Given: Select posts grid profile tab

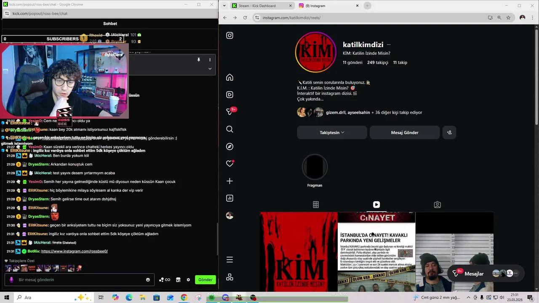Looking at the screenshot, I should tap(316, 205).
